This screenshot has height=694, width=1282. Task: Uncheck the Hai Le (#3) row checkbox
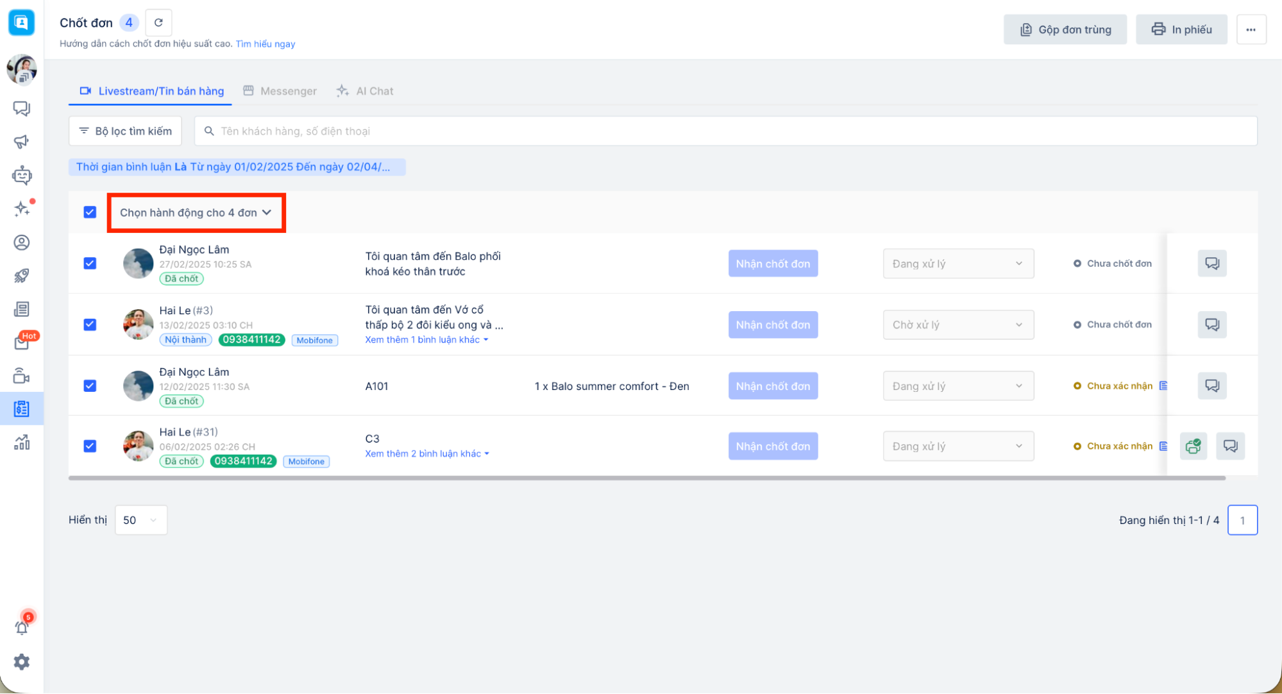[x=90, y=325]
